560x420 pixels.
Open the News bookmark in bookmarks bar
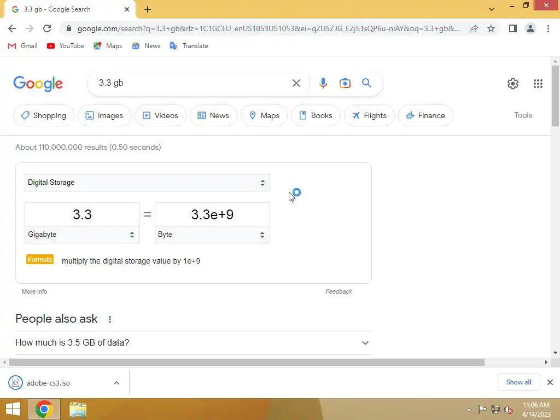pos(145,46)
